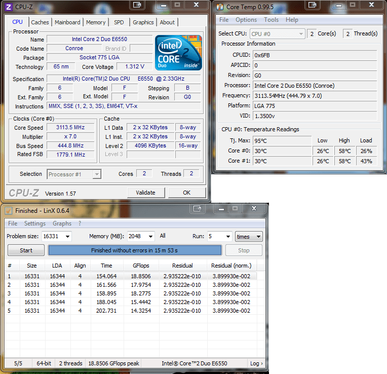Click the Time column header
This screenshot has width=387, height=374.
[106, 266]
